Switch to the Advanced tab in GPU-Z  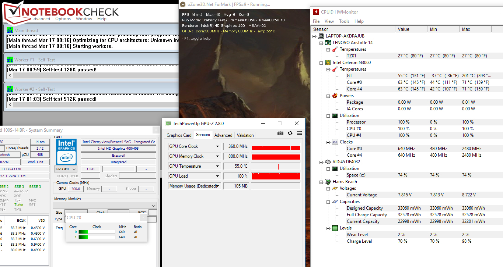pyautogui.click(x=223, y=135)
